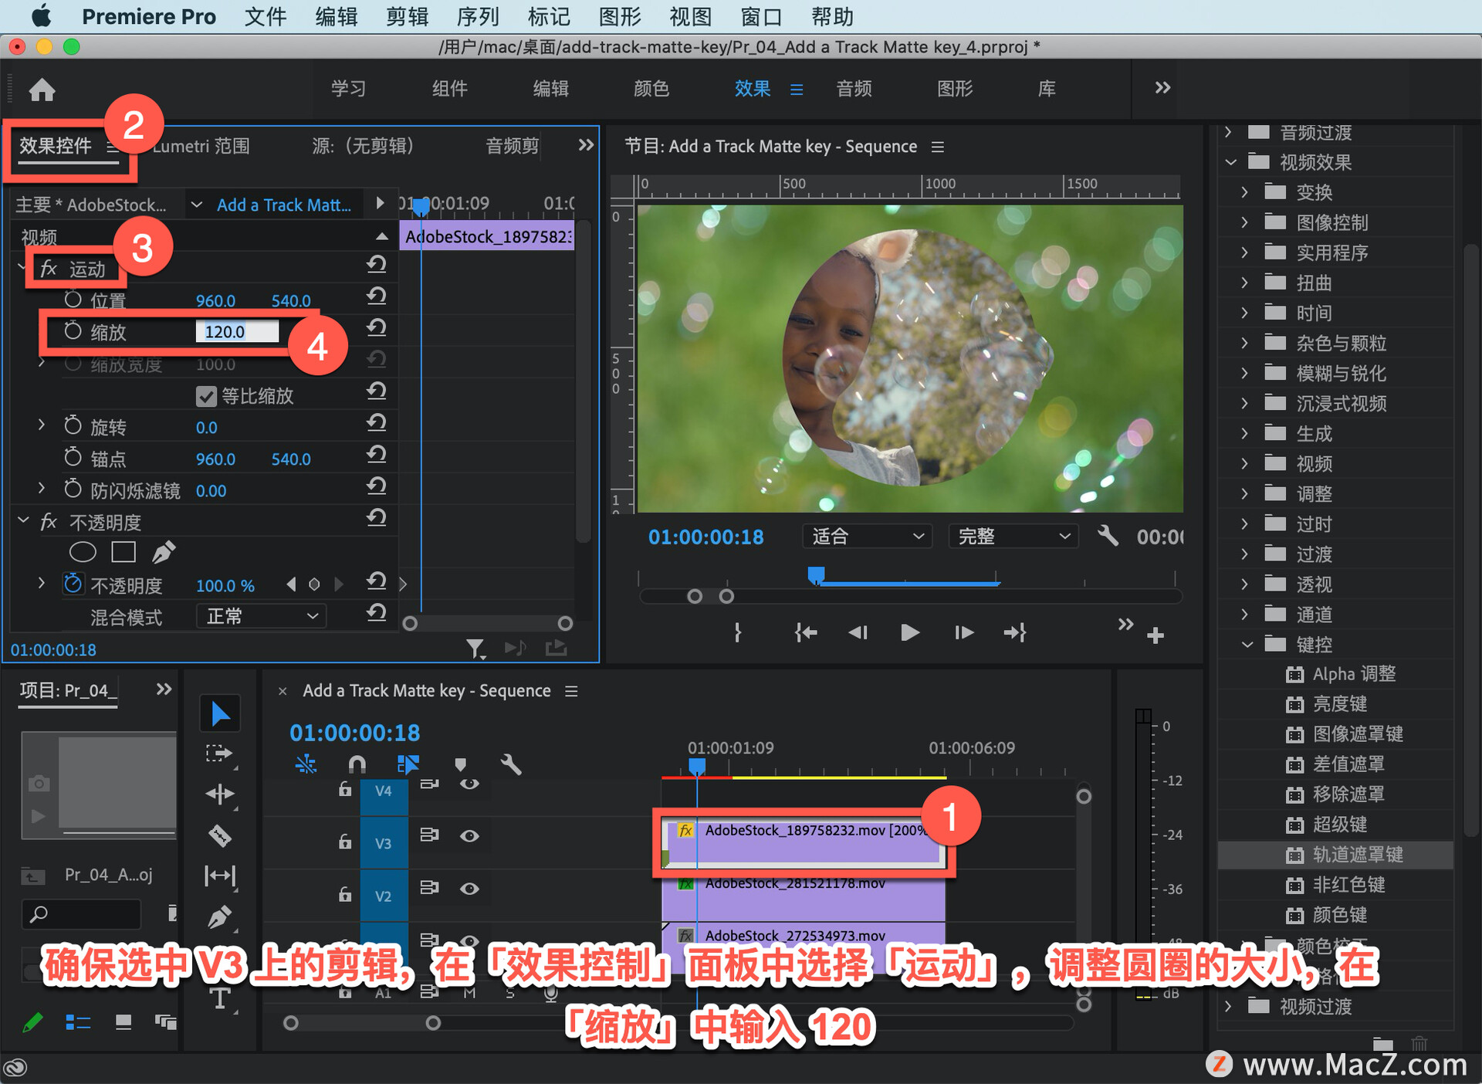Toggle V3 track output eye
The image size is (1482, 1084).
coord(469,836)
